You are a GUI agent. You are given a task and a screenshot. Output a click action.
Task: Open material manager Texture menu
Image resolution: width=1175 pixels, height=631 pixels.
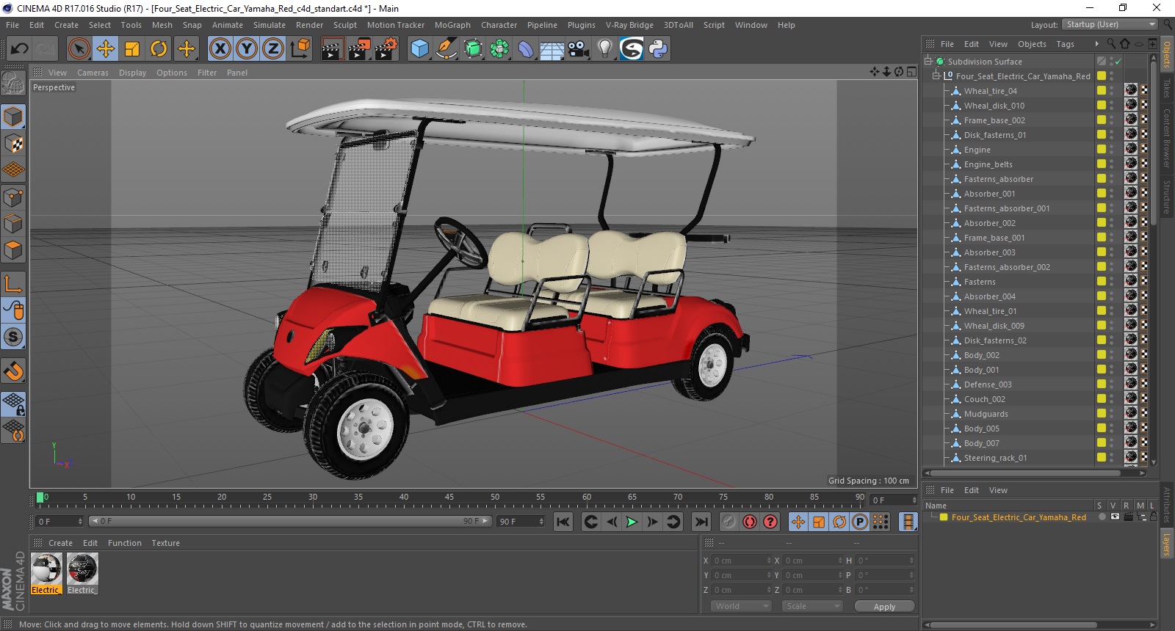click(x=166, y=543)
